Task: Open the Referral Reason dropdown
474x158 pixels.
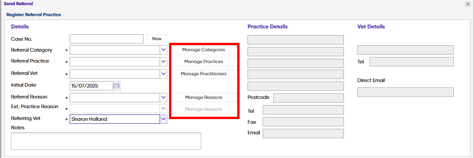Action: tap(164, 97)
